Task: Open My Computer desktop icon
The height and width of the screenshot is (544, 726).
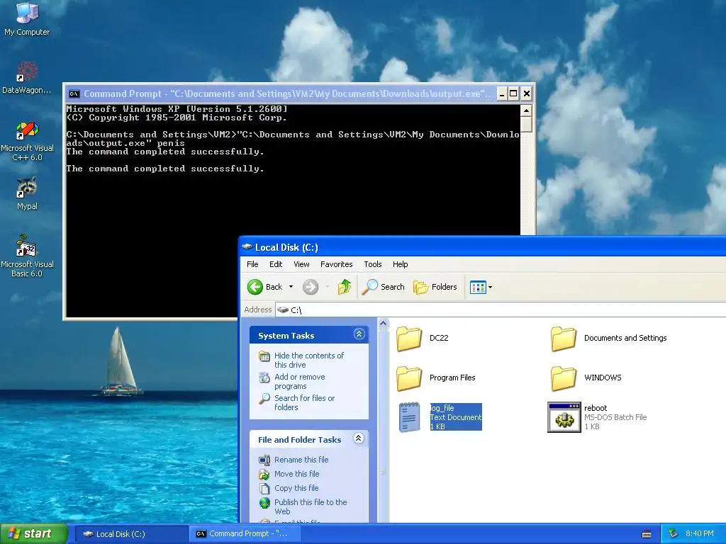Action: pos(27,18)
